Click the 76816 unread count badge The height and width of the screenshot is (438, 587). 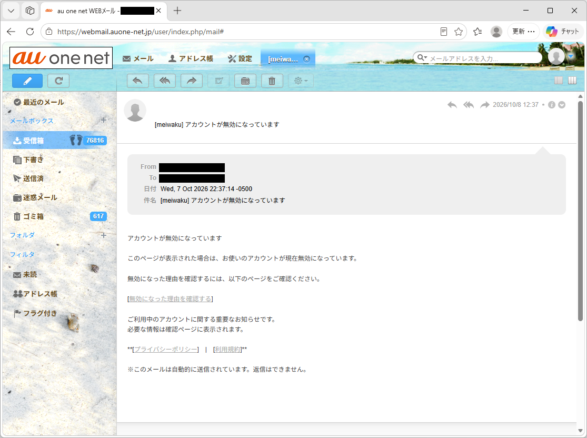[x=95, y=141]
